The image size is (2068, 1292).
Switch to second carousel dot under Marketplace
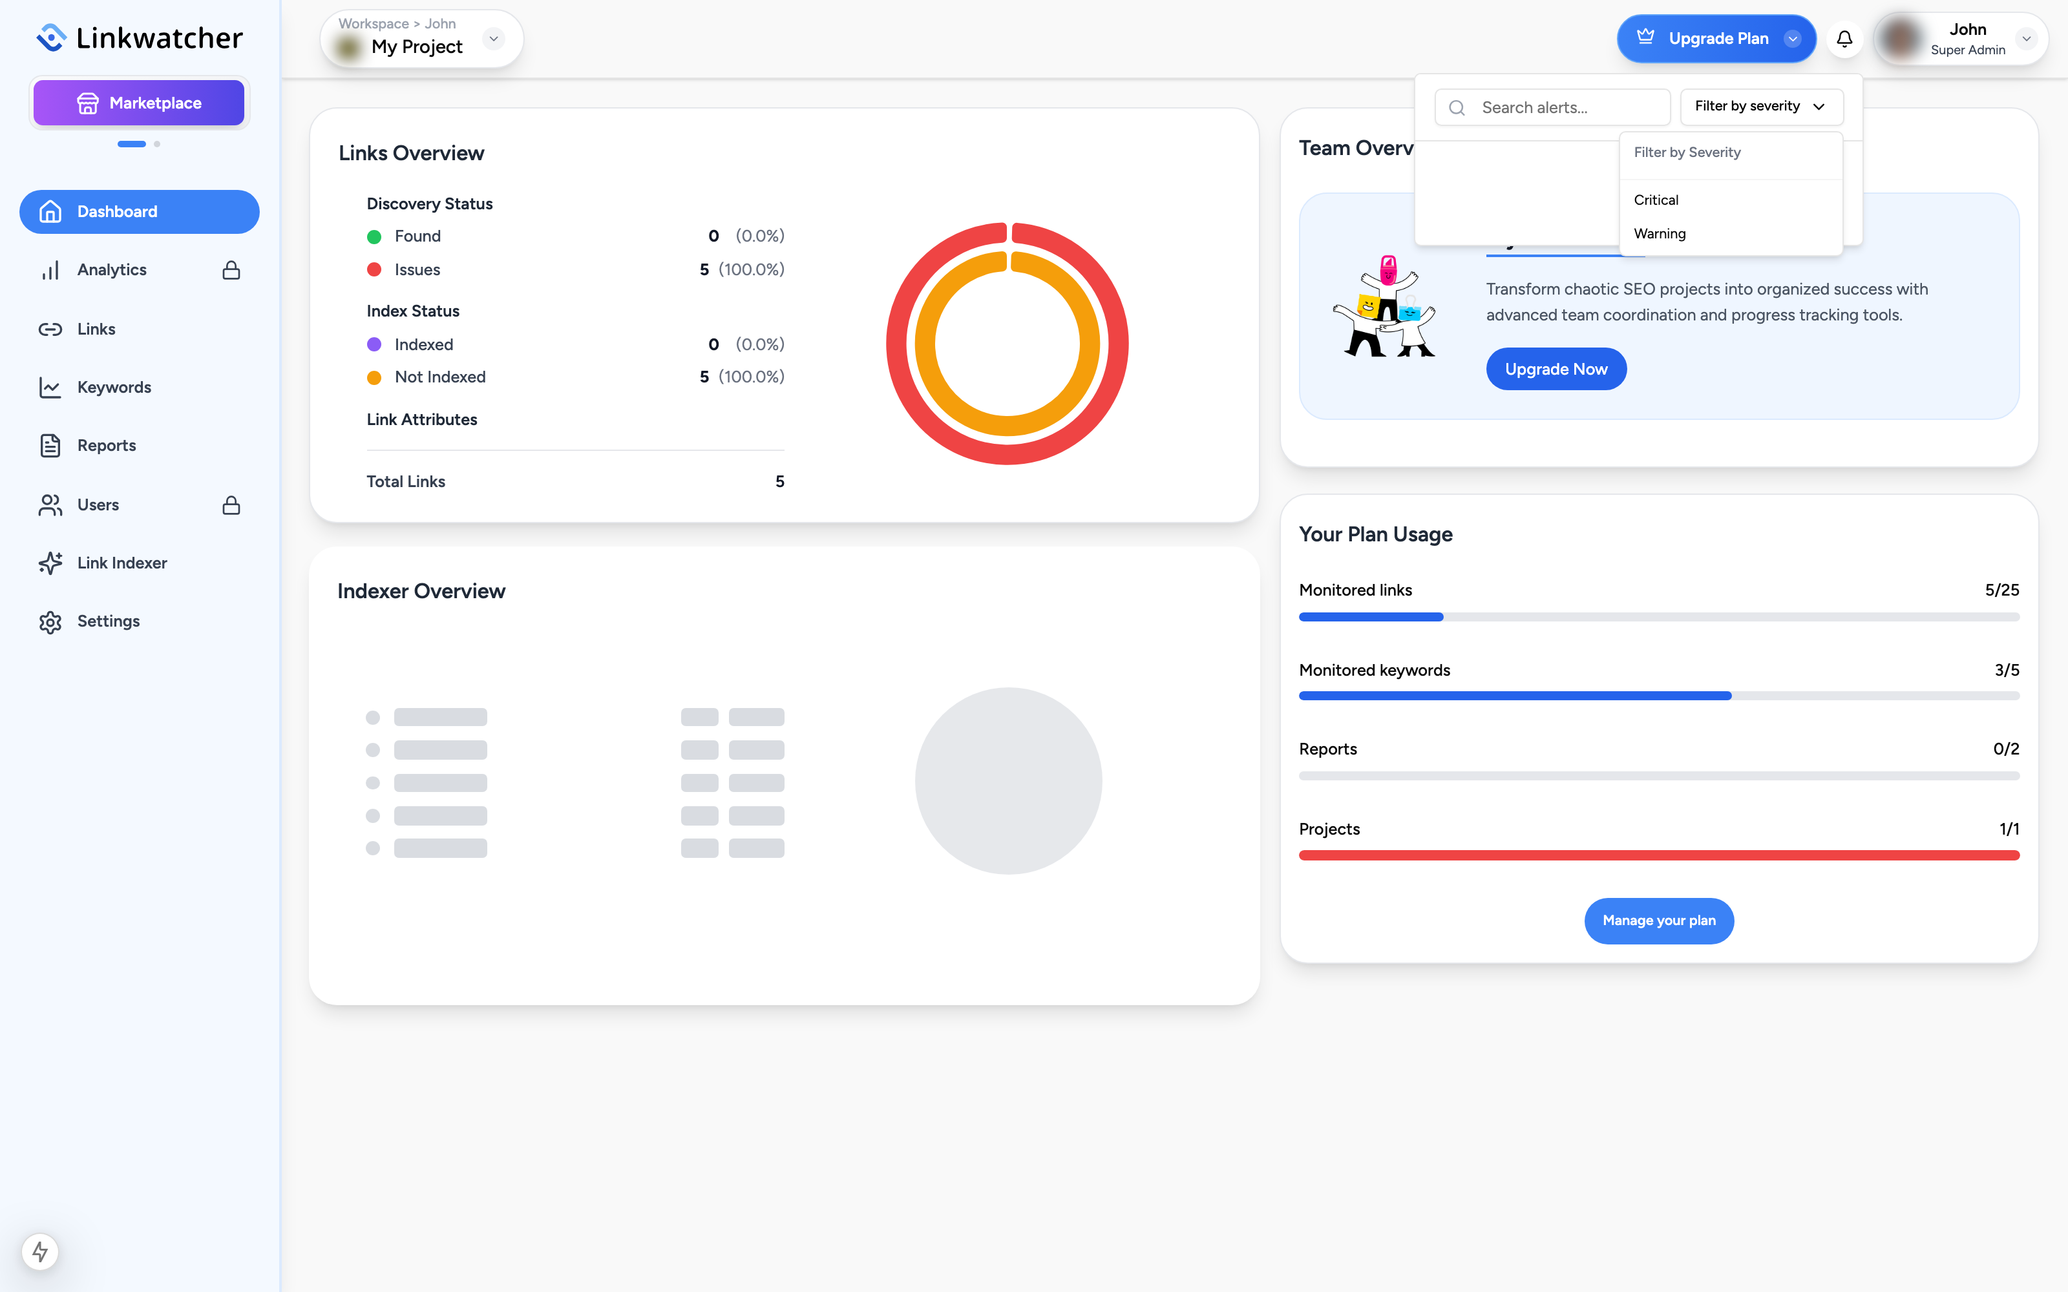(157, 145)
